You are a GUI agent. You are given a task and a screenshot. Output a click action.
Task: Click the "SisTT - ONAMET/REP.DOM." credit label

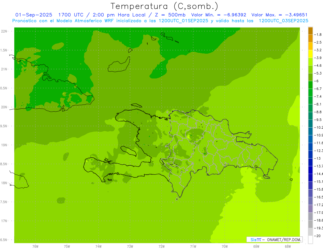[x=275, y=239]
